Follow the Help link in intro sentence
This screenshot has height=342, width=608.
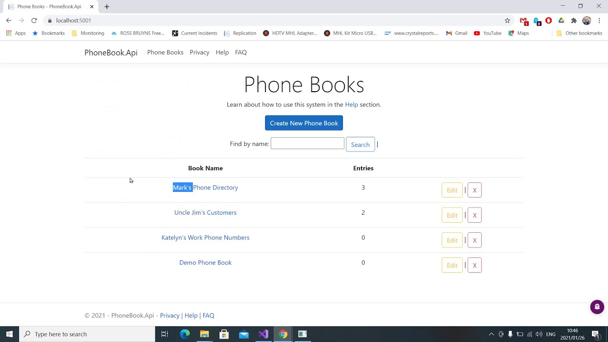[x=351, y=104]
